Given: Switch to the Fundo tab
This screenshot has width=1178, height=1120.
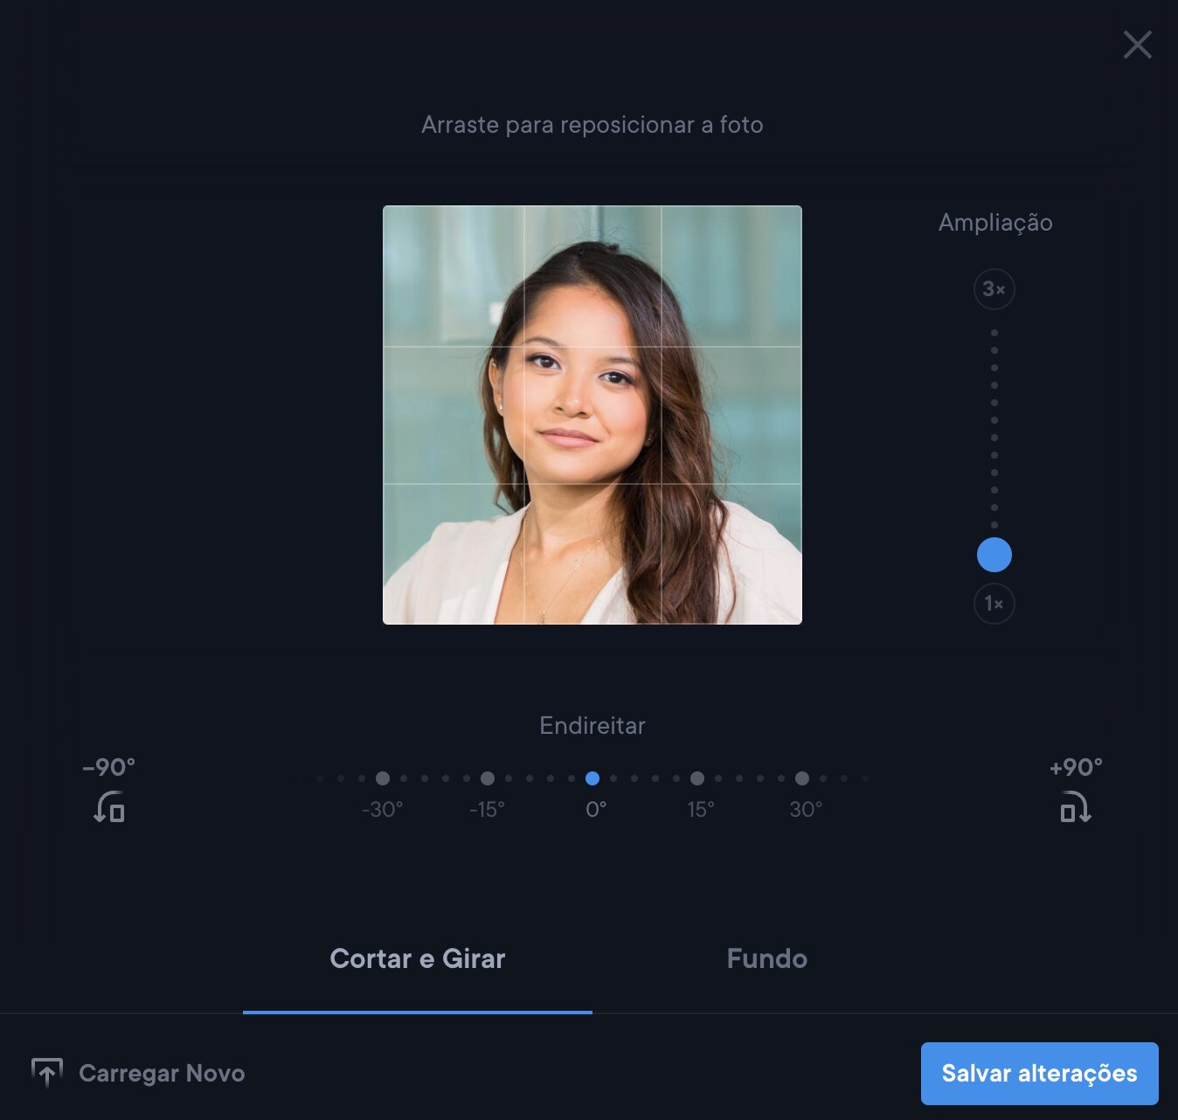Looking at the screenshot, I should coord(766,959).
